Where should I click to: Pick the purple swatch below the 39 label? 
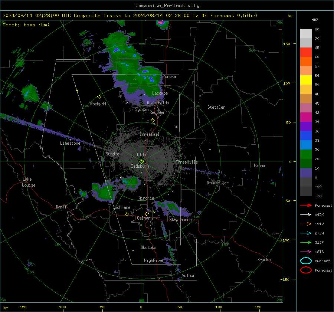tap(306, 126)
